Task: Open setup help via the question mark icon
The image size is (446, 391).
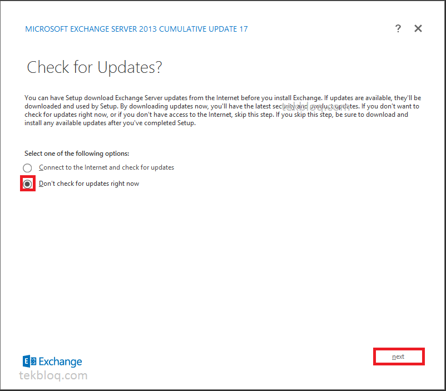Action: coord(398,28)
